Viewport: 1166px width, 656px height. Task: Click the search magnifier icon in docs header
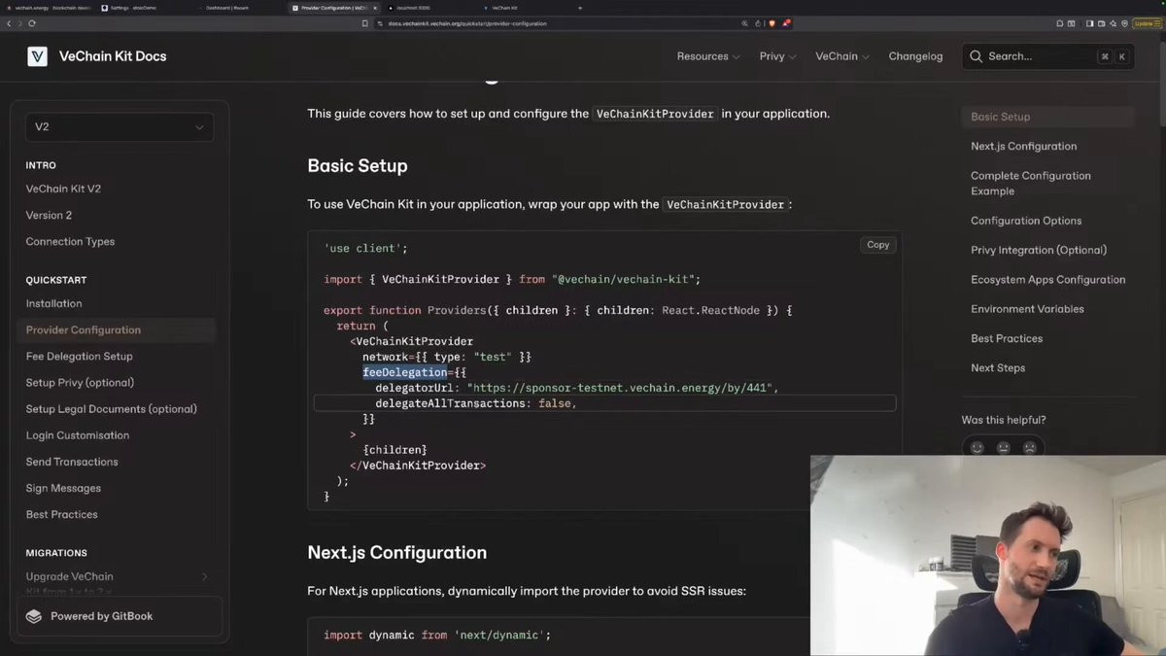(976, 56)
